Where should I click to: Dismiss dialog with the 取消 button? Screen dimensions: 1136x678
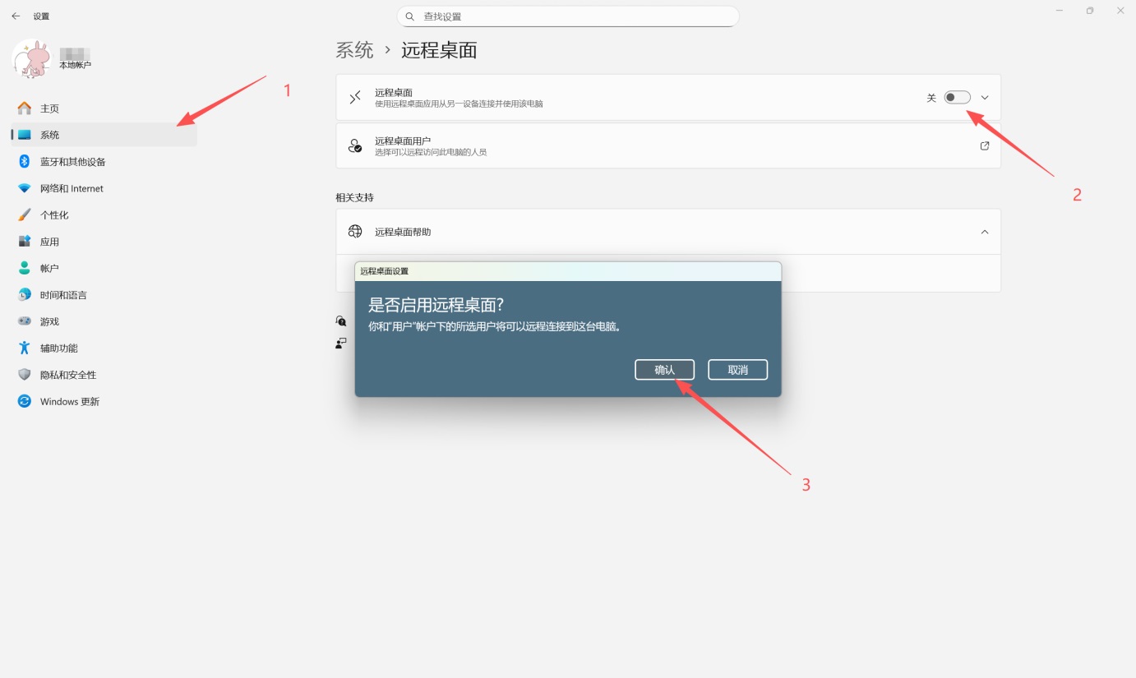pos(737,369)
